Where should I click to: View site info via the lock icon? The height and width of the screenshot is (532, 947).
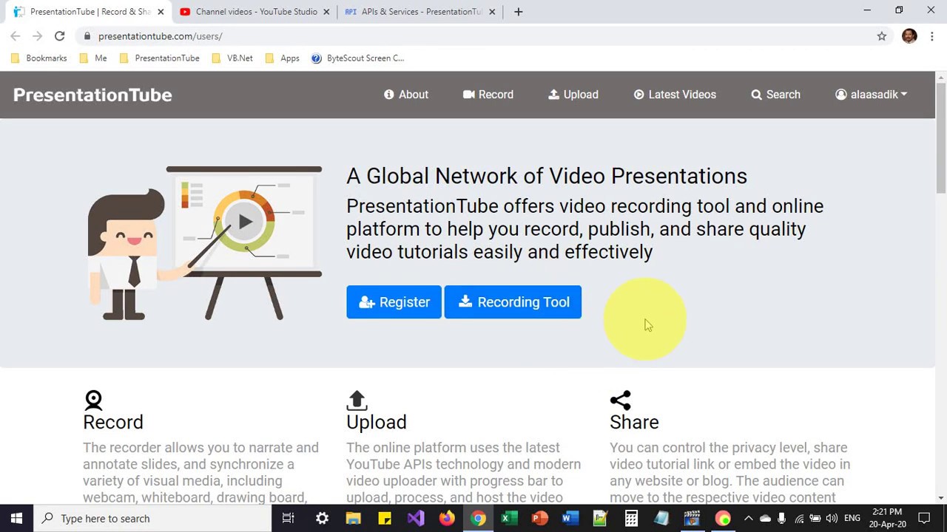click(87, 36)
